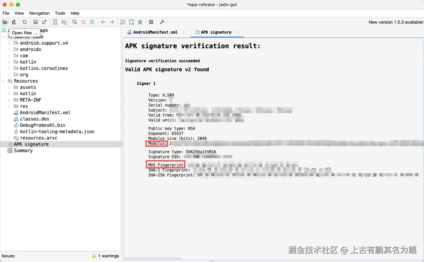
Task: Click the Public key type: RSA line
Action: coord(172,129)
